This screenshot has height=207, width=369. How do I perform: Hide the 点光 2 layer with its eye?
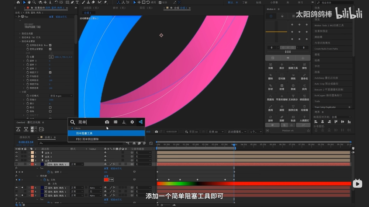pos(17,157)
